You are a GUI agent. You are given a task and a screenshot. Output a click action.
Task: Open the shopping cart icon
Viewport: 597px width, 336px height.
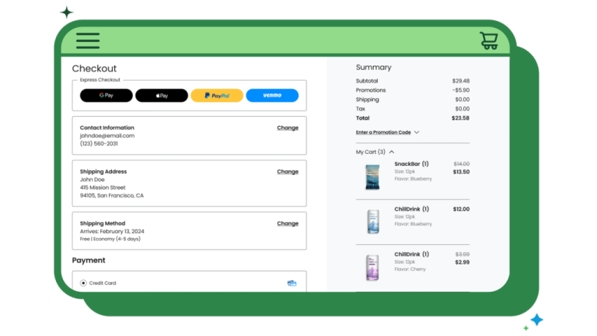click(489, 40)
